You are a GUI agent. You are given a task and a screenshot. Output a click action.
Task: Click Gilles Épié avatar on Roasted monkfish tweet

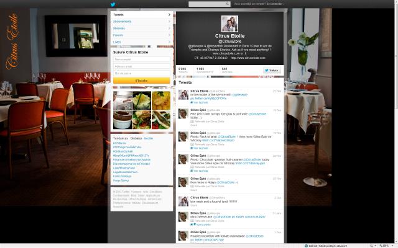click(183, 236)
